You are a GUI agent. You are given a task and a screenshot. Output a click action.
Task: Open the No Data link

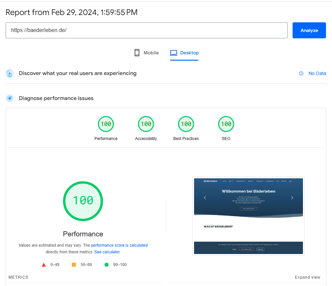(317, 73)
